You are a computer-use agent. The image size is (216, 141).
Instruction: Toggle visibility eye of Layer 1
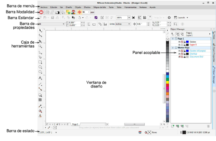point(179,45)
